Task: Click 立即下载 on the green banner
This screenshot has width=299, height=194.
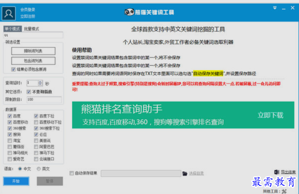Action: pyautogui.click(x=270, y=115)
